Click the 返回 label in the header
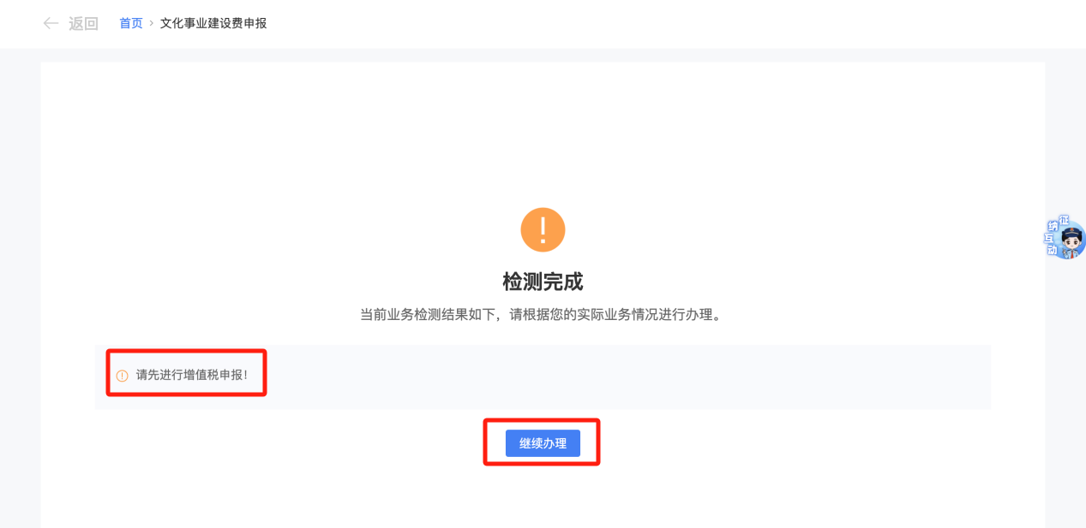The image size is (1086, 528). [x=84, y=23]
